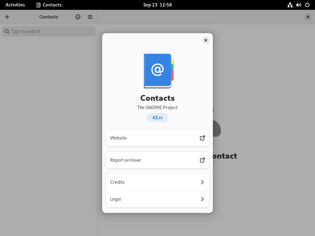Viewport: 315px width, 236px height.
Task: Click the Contacts address book app icon
Action: [158, 71]
